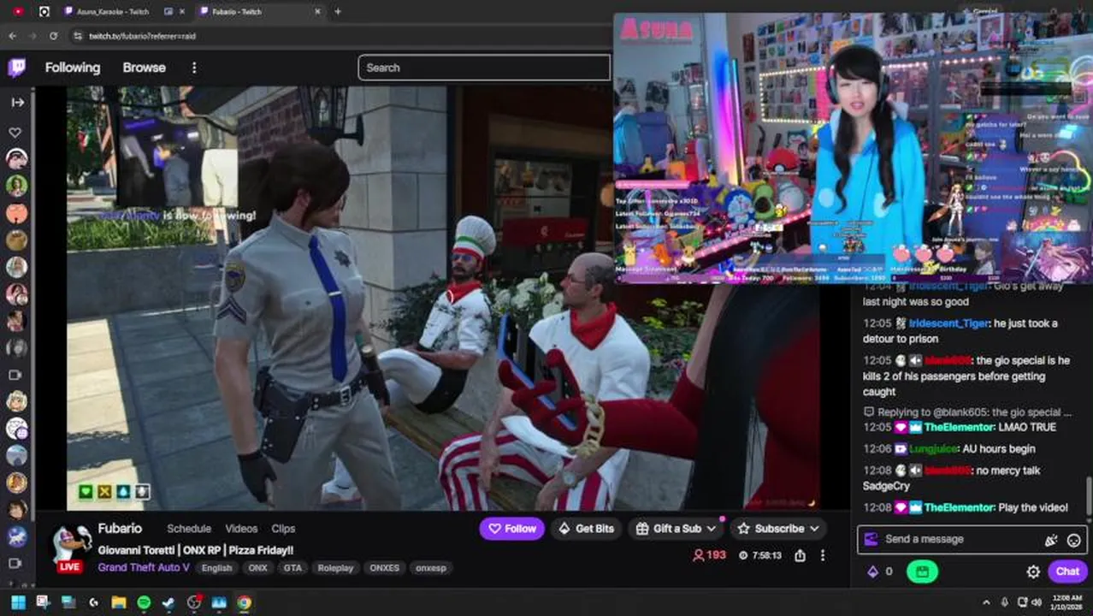Viewport: 1093px width, 616px height.
Task: Click the Bits icon in message box
Action: (x=1051, y=540)
